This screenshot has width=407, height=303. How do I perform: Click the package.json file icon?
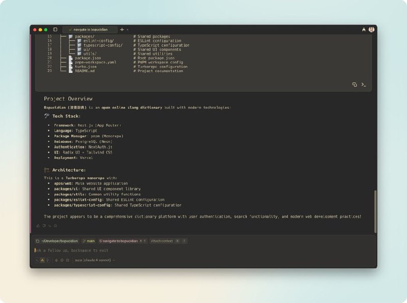(71, 58)
